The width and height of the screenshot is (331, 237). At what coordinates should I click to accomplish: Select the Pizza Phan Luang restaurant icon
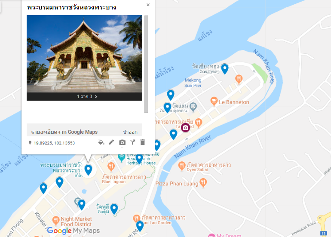pos(203,183)
